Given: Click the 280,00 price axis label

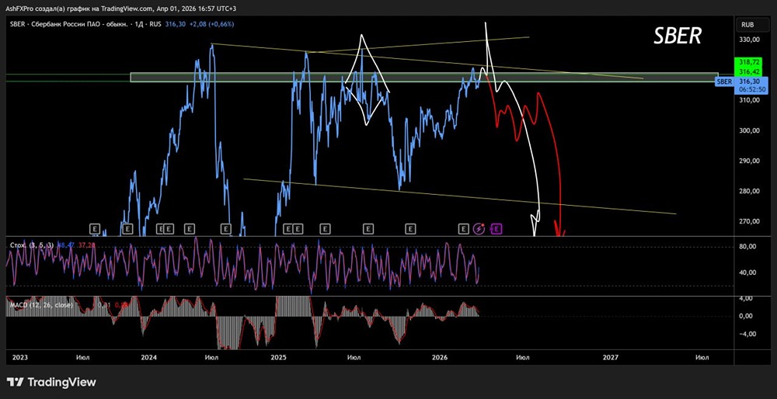Looking at the screenshot, I should [748, 191].
